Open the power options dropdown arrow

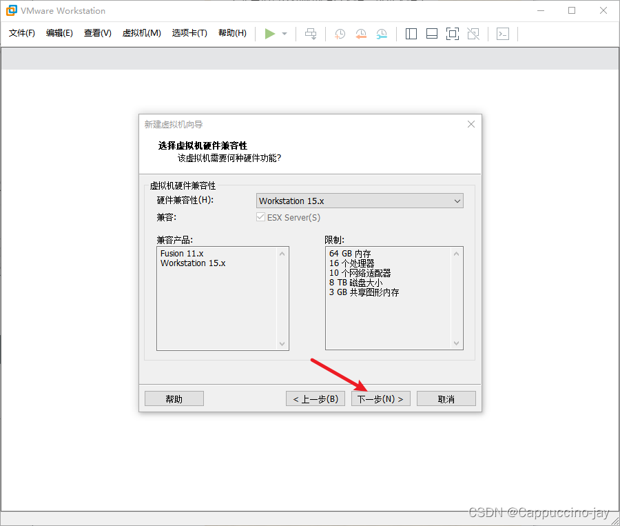[x=285, y=34]
